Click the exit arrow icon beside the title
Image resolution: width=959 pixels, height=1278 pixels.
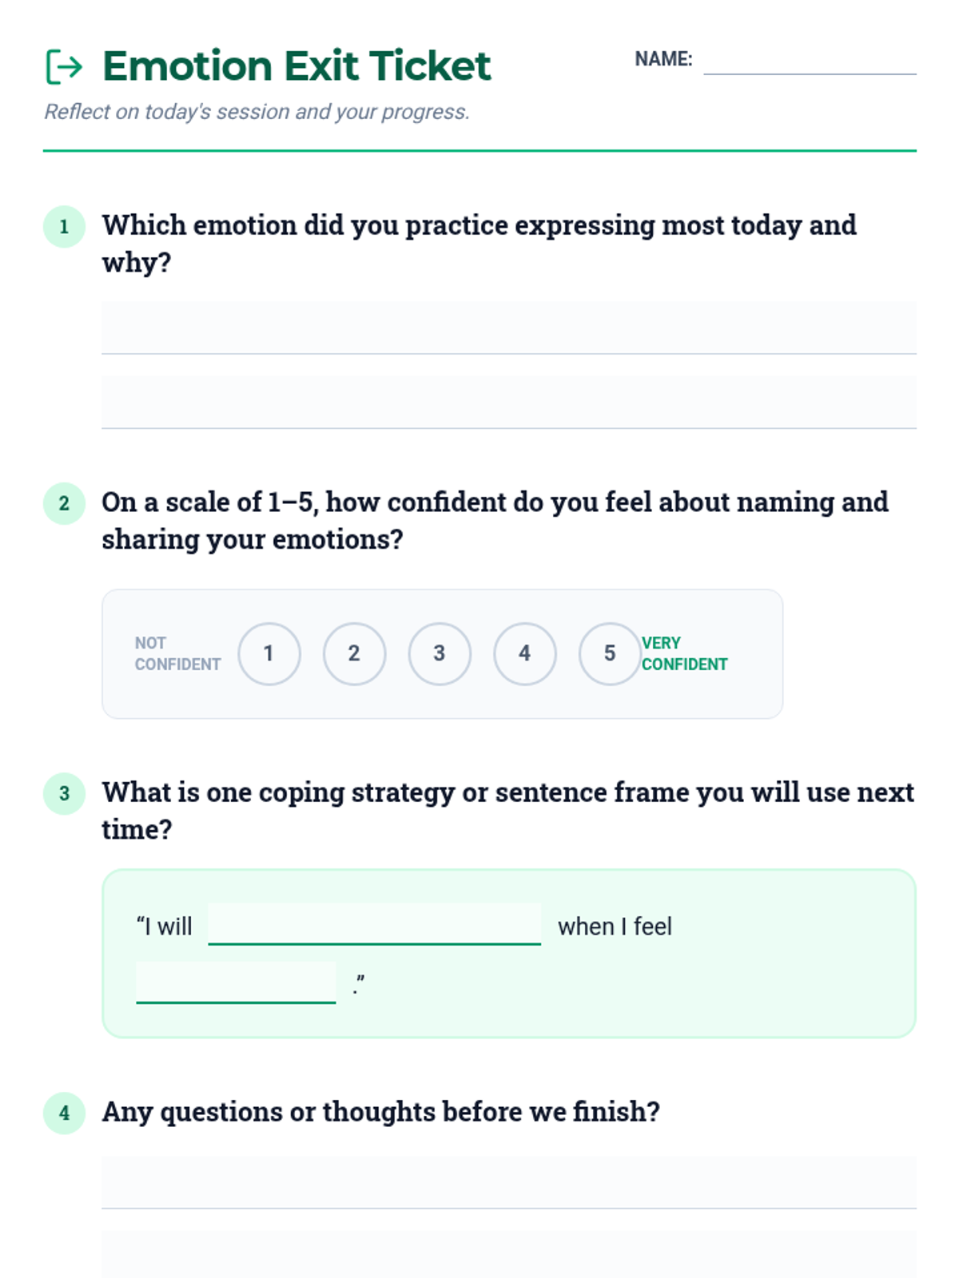click(64, 66)
